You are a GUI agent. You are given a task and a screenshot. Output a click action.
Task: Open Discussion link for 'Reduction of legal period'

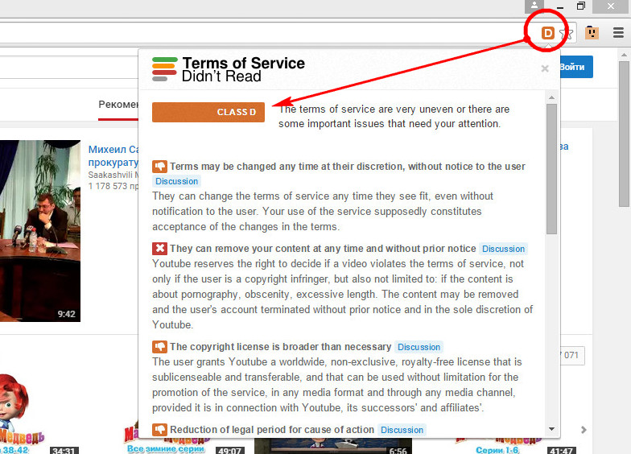[402, 430]
